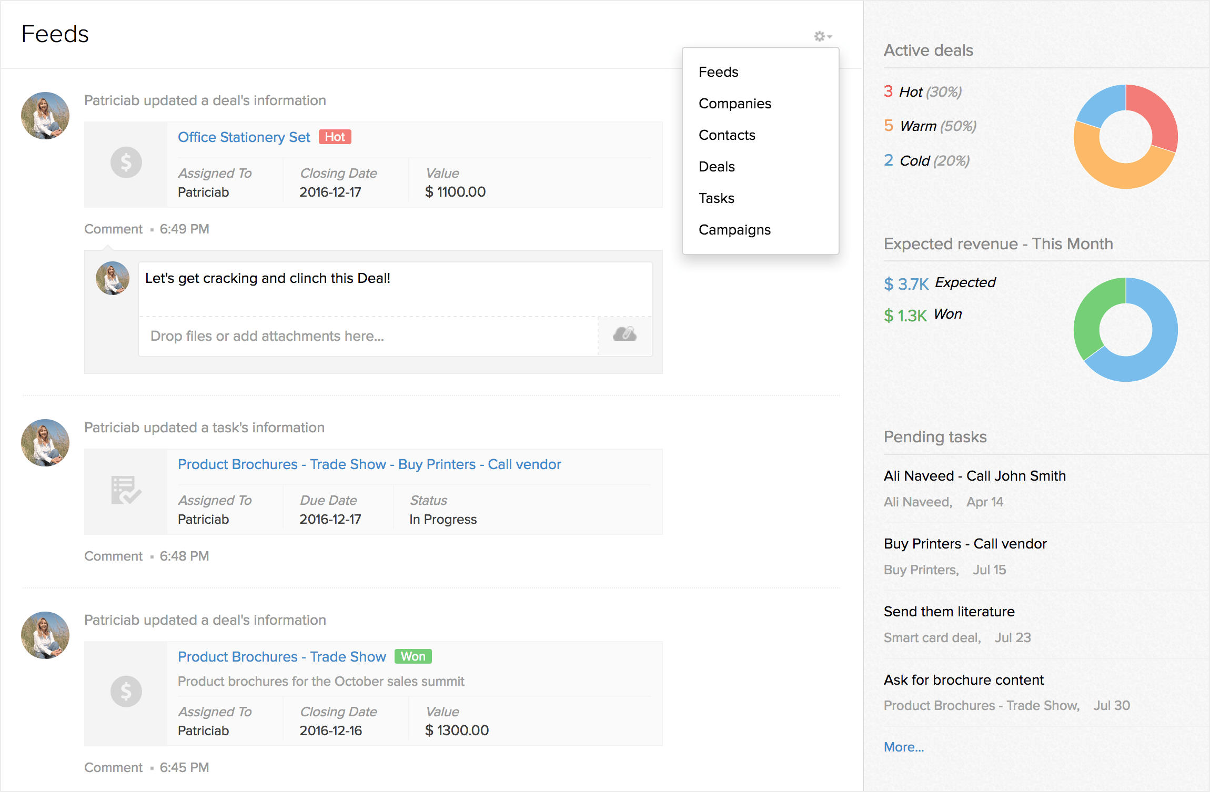Click the commenter avatar next to the comment box
1210x792 pixels.
112,278
